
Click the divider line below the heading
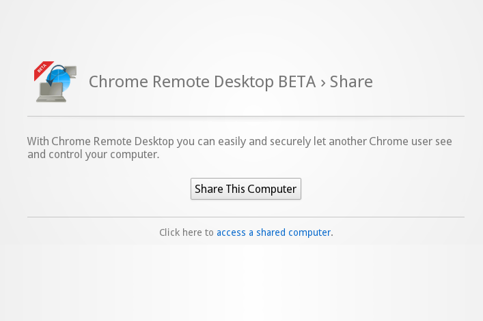click(246, 117)
